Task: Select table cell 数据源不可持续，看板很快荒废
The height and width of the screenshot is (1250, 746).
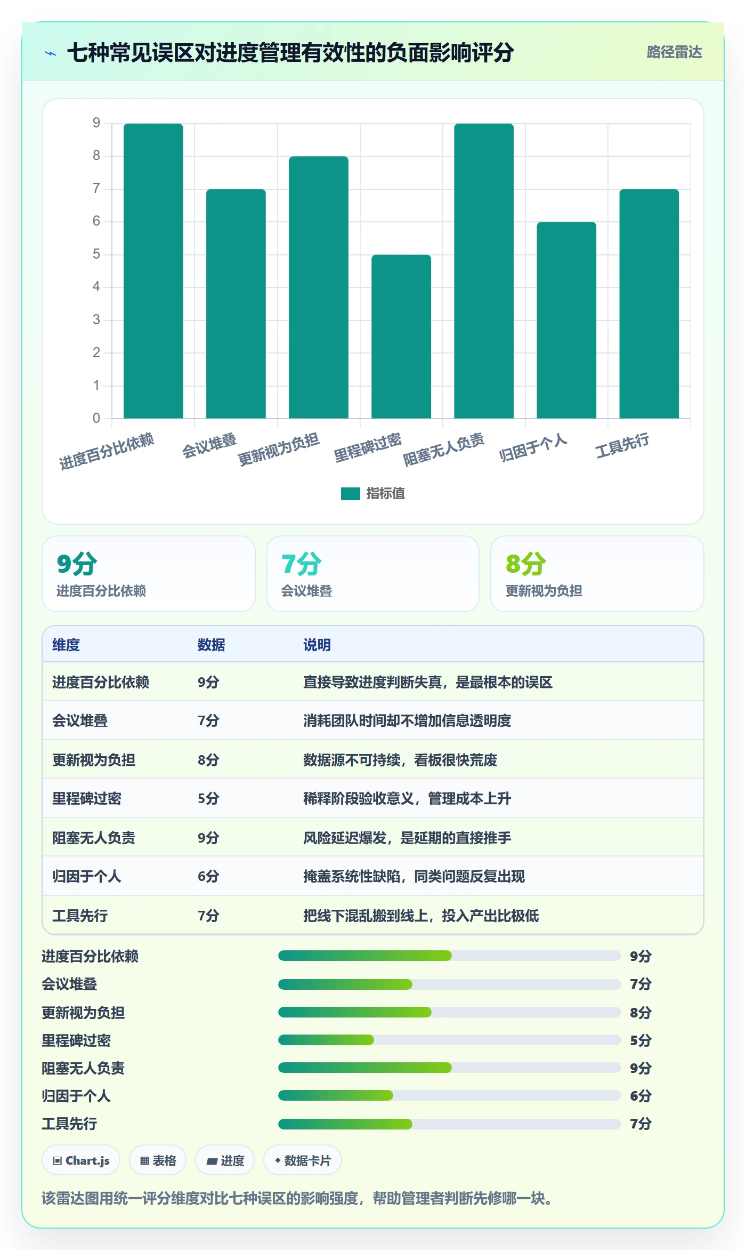Action: 400,760
